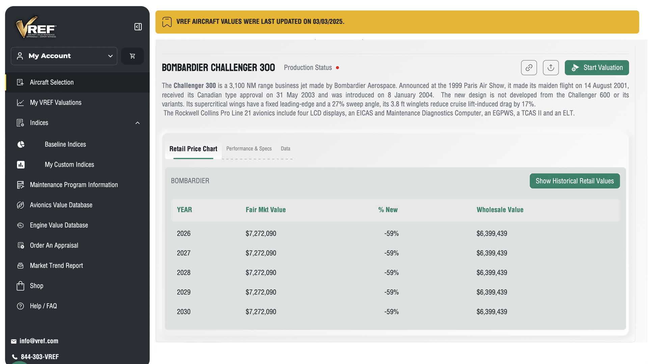Viewport: 648px width, 364px height.
Task: Select the 2029 year row cell
Action: [x=184, y=292]
